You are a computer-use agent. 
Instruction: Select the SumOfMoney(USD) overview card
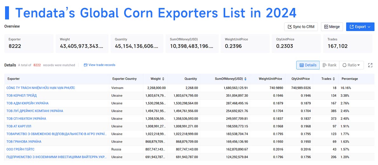192,44
